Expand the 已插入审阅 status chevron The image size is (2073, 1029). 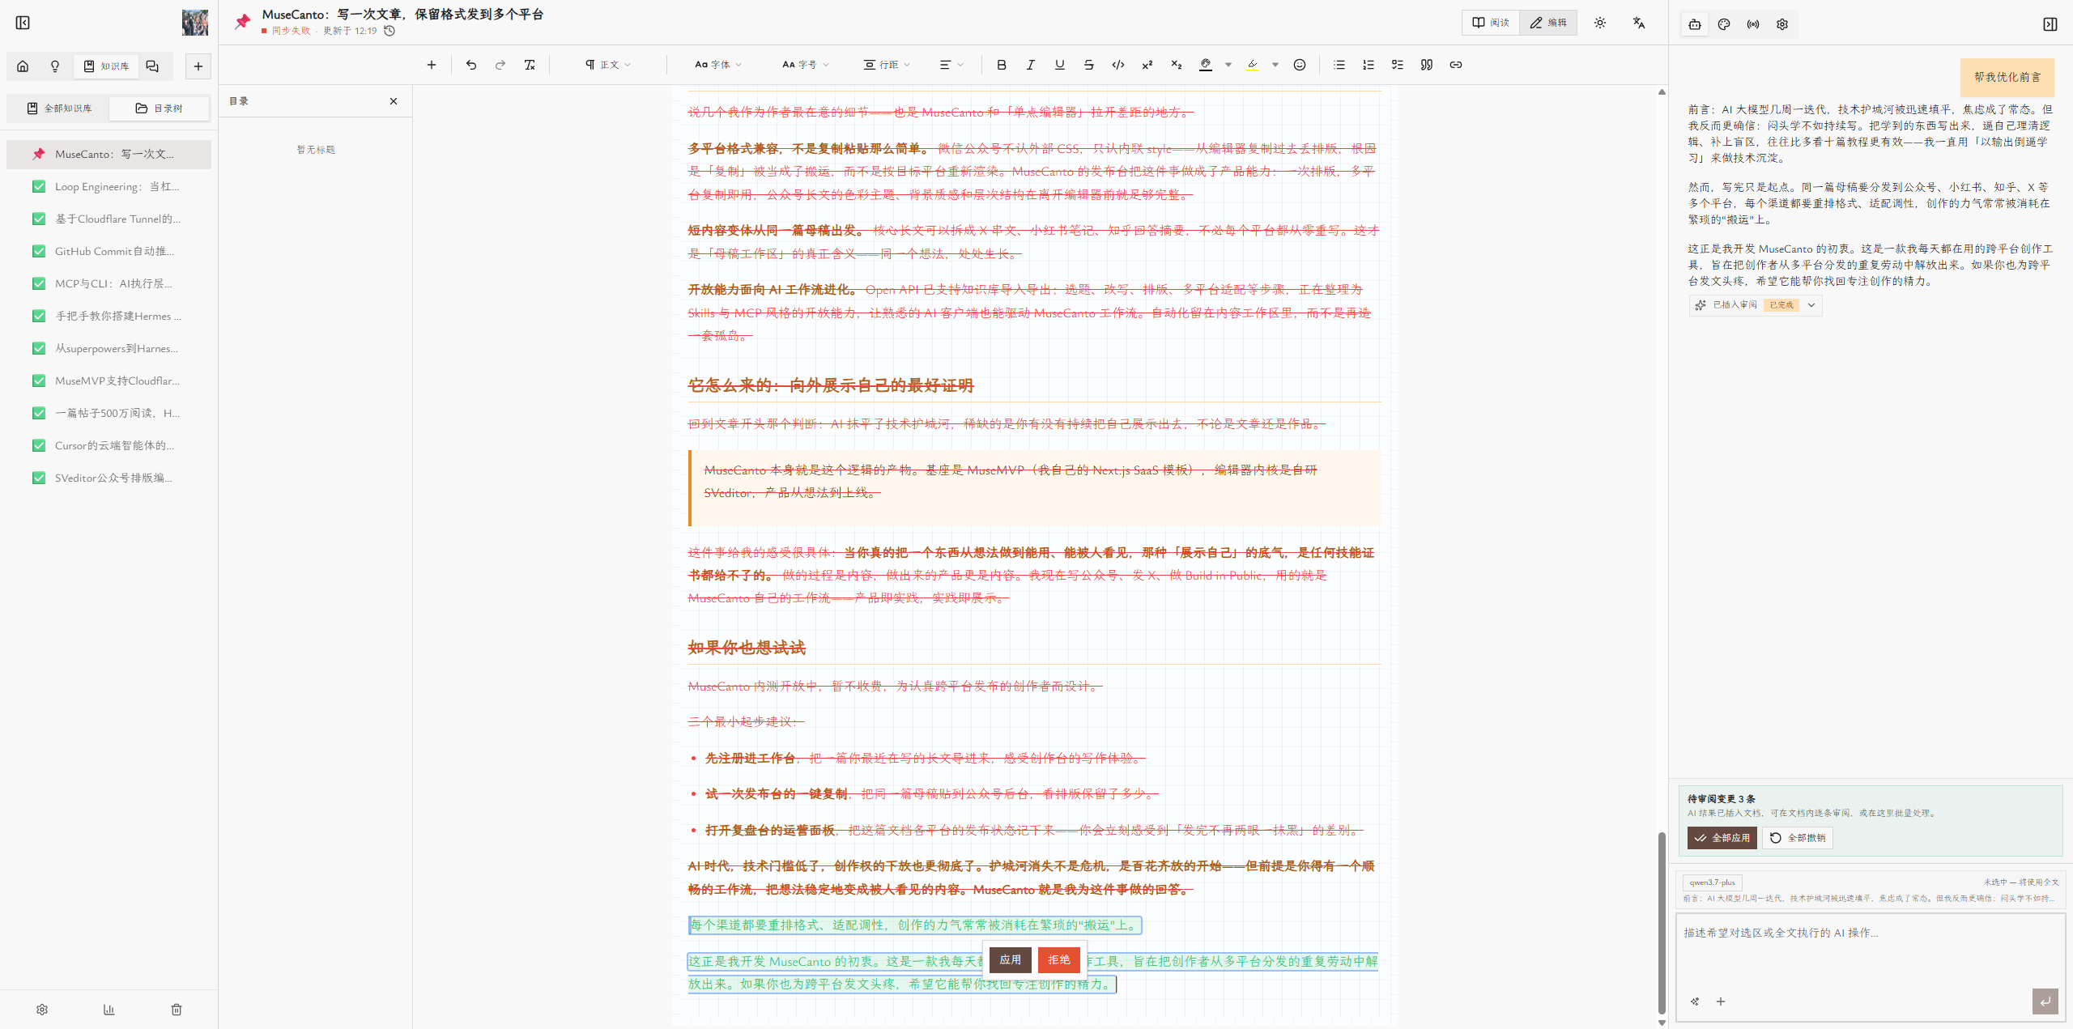coord(1811,305)
